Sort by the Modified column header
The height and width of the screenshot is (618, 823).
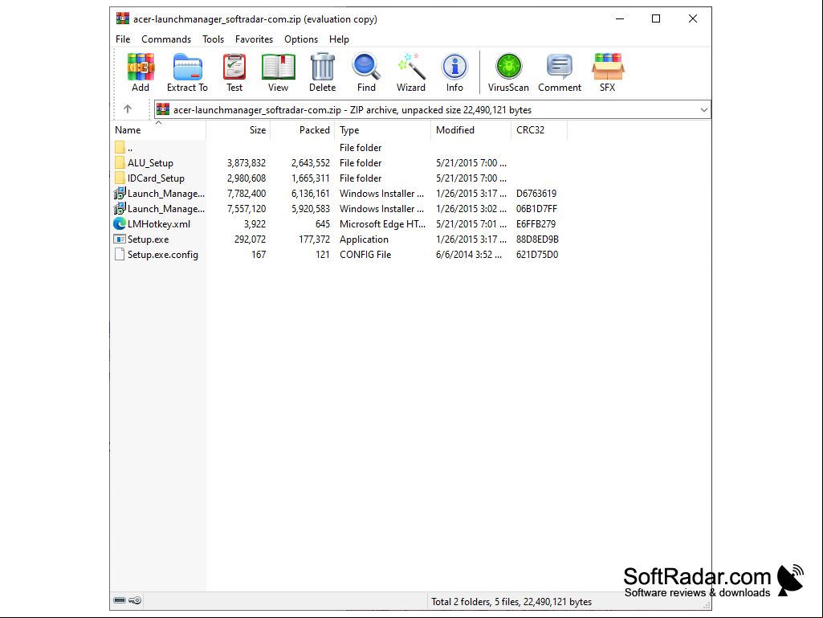point(471,130)
